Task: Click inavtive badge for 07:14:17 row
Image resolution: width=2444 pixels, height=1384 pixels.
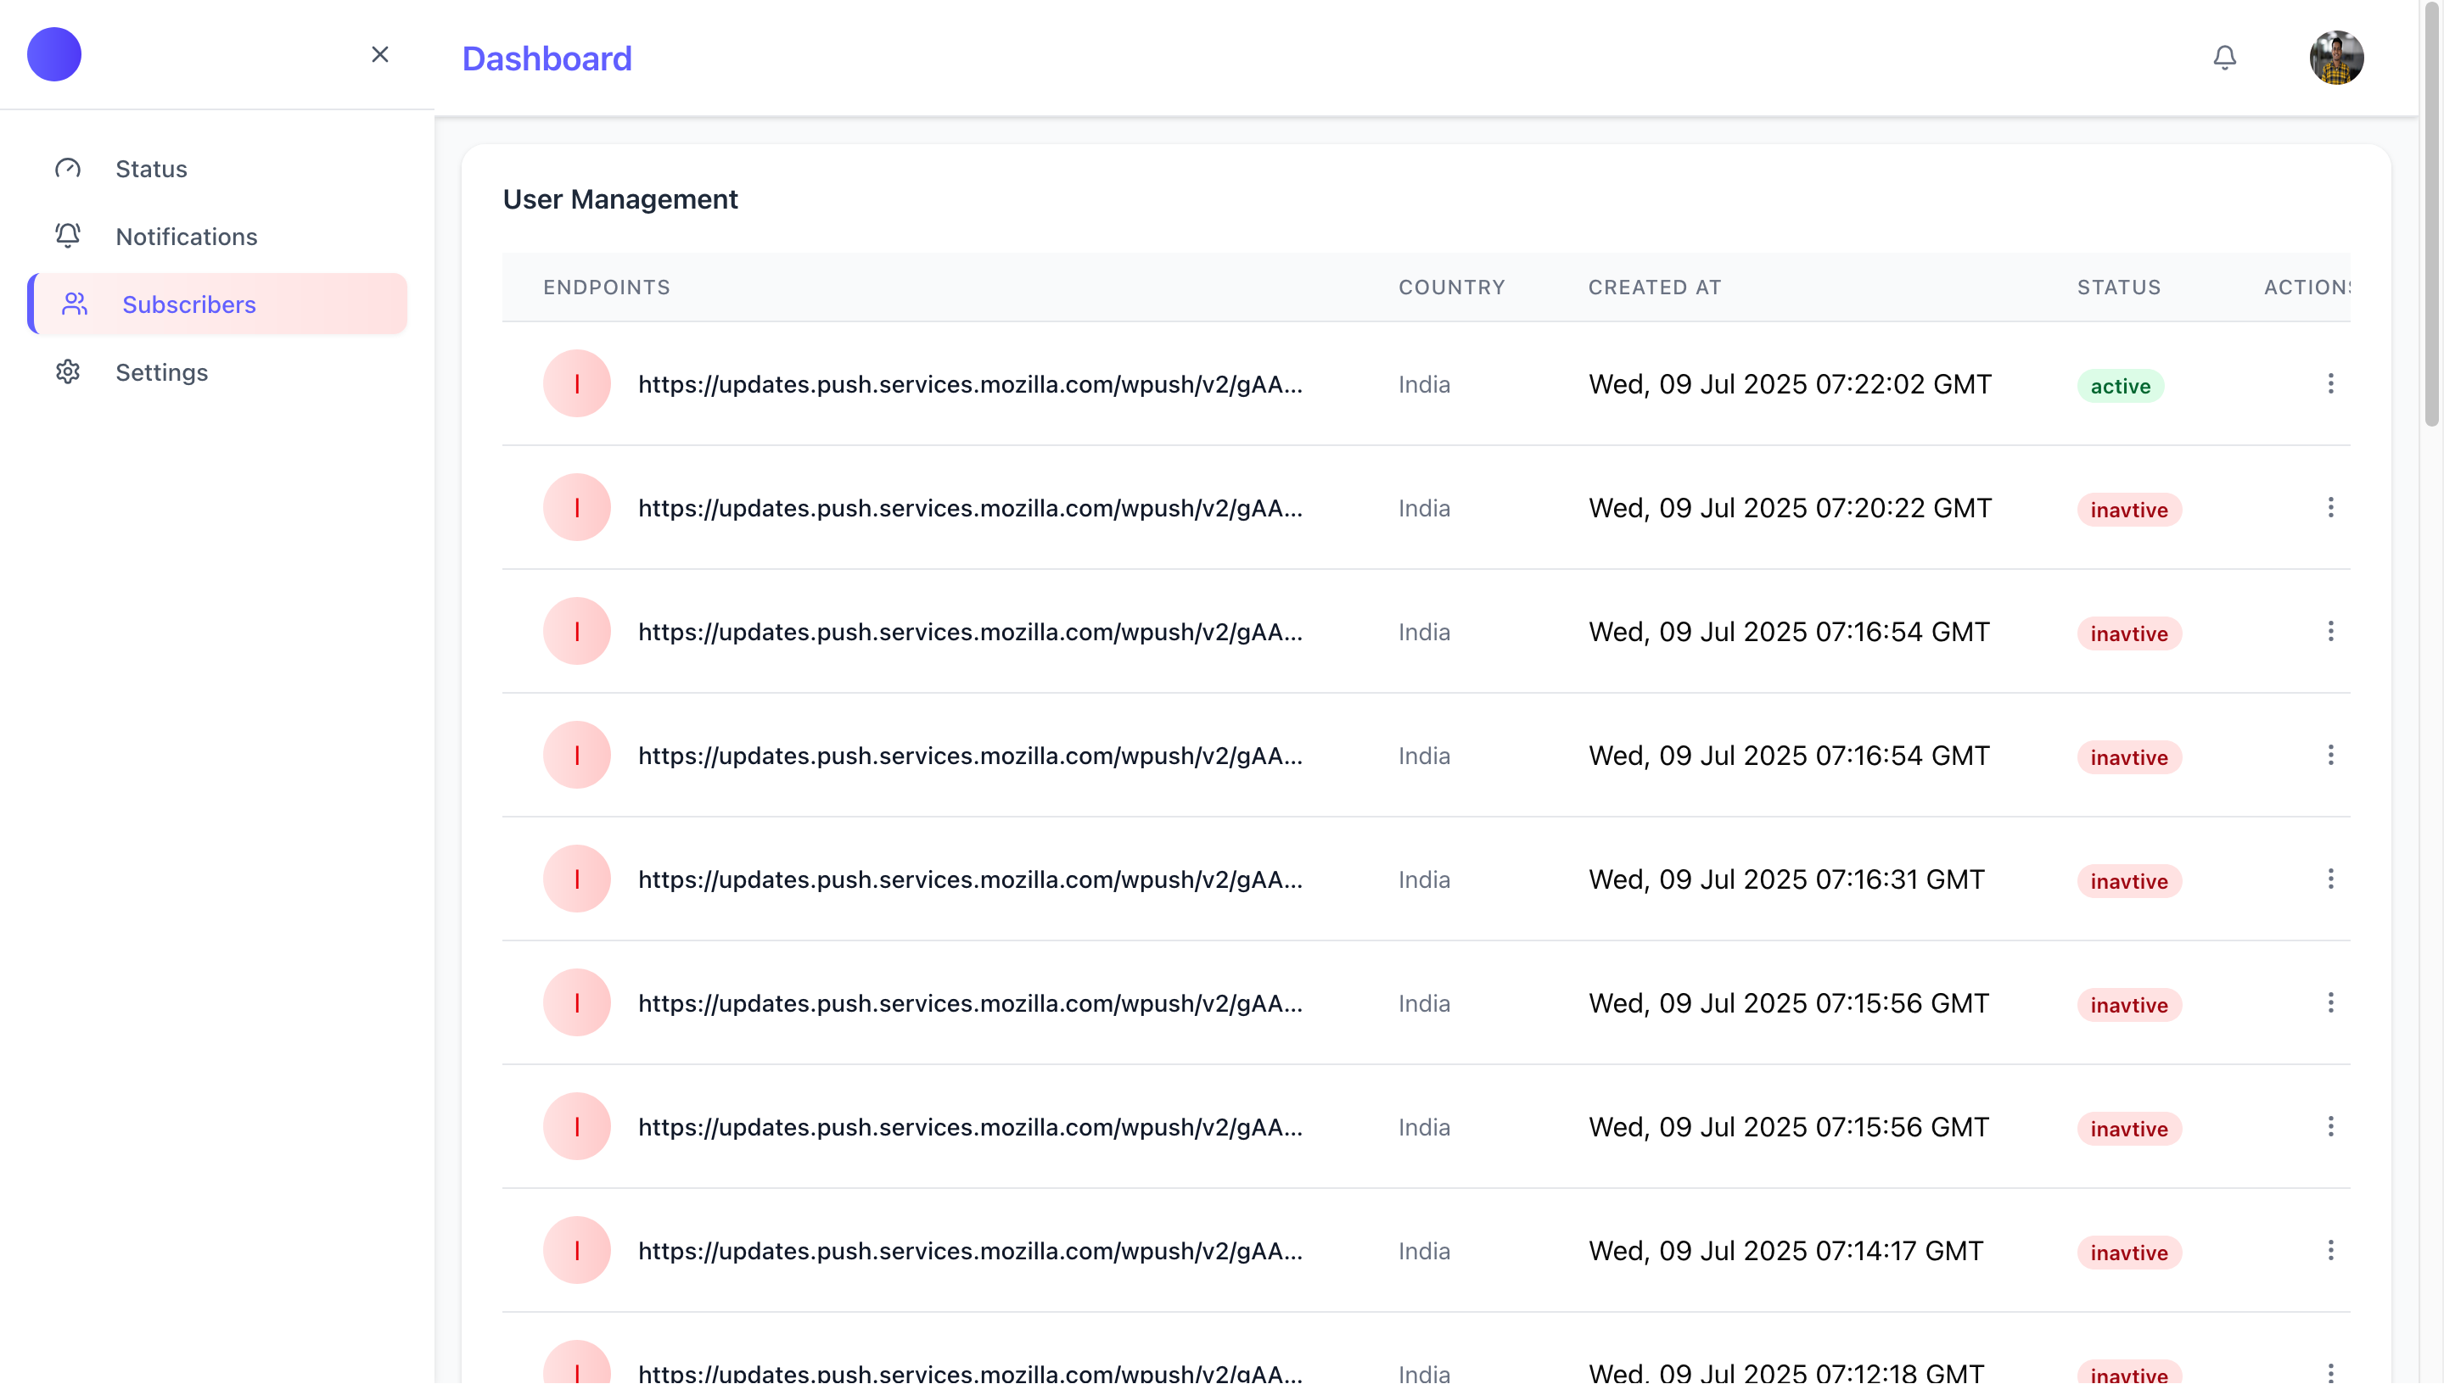Action: coord(2129,1253)
